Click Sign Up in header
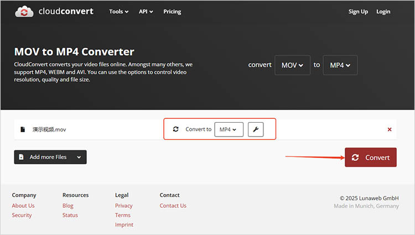 coord(358,12)
